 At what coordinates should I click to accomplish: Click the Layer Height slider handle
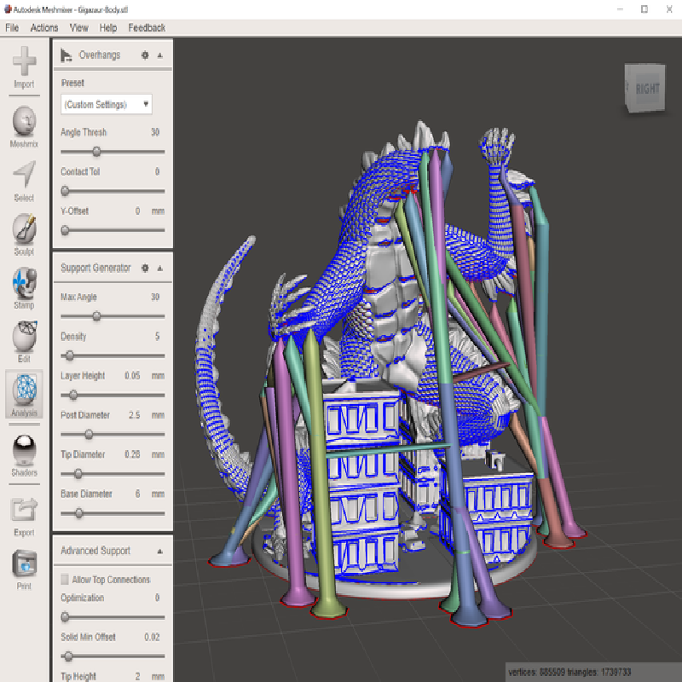pos(73,395)
